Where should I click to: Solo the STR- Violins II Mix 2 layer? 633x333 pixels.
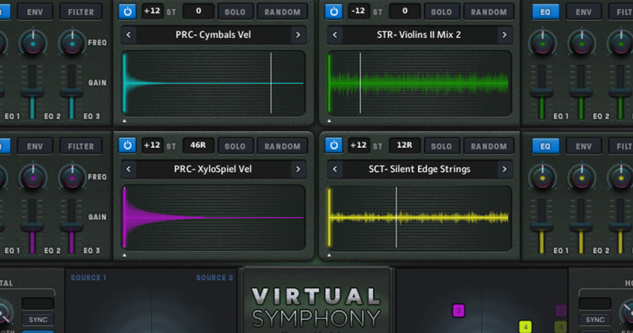pos(441,12)
